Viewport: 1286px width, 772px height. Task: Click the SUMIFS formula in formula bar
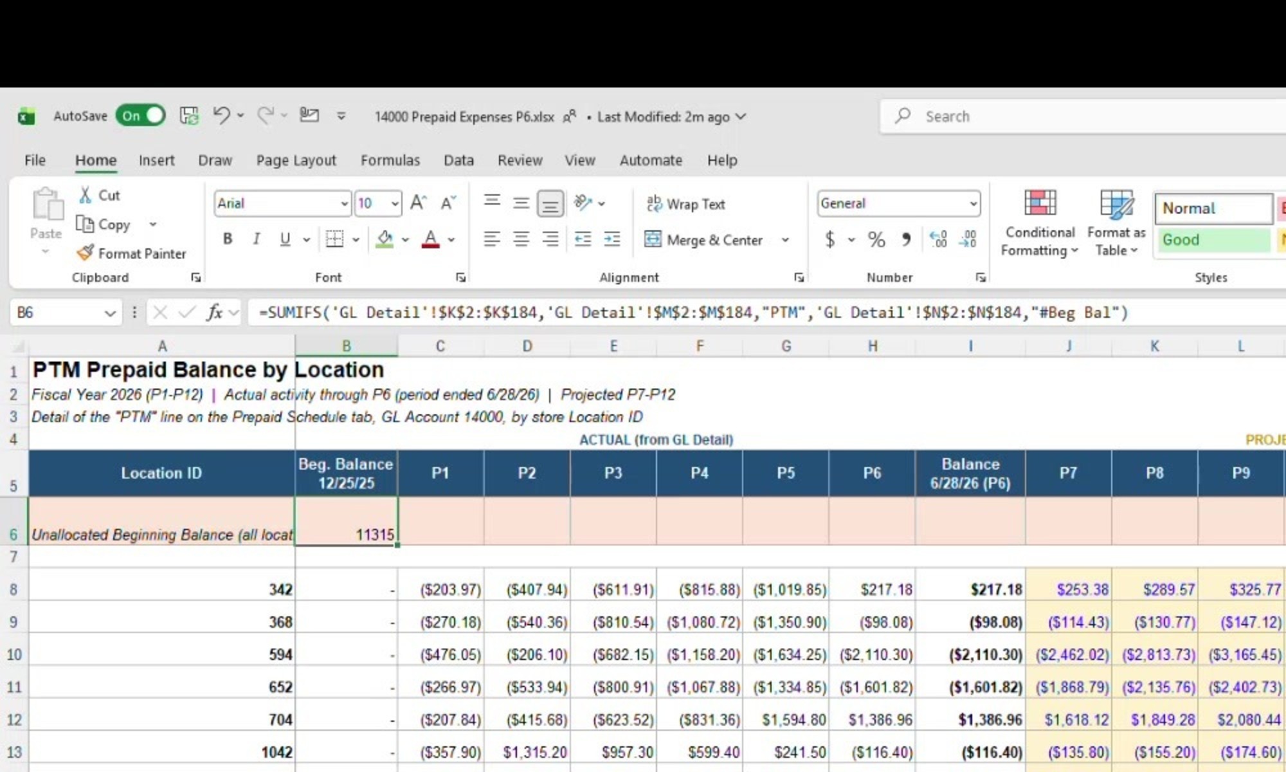click(x=693, y=313)
